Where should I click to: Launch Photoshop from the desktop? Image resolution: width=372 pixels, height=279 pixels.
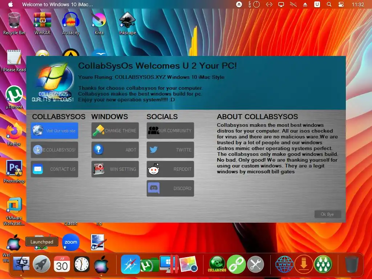tap(14, 171)
